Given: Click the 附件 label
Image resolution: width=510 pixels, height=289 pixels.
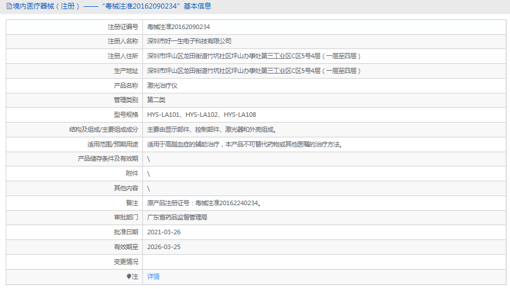Looking at the screenshot, I should (132, 173).
